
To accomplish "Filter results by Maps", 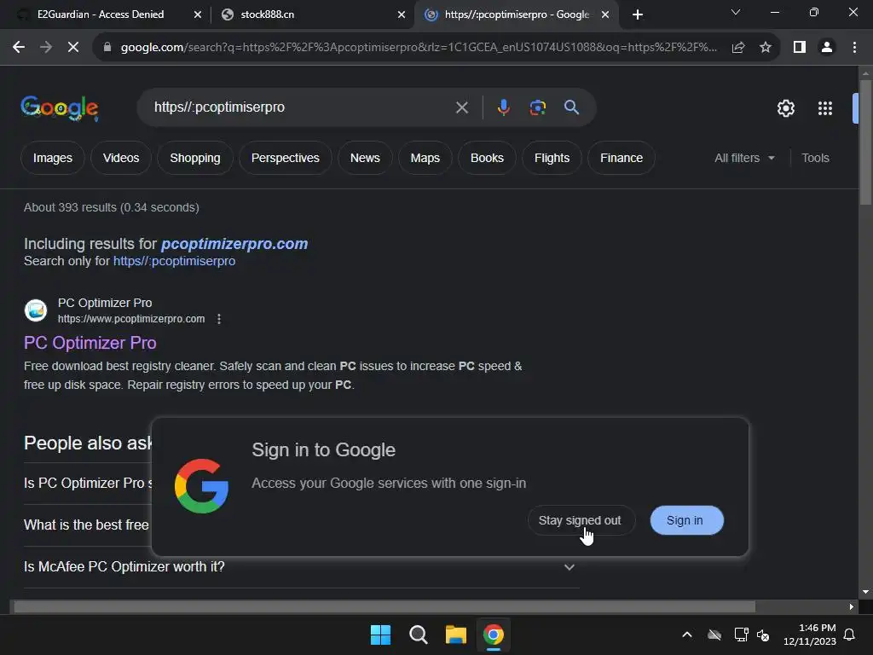I will (425, 158).
